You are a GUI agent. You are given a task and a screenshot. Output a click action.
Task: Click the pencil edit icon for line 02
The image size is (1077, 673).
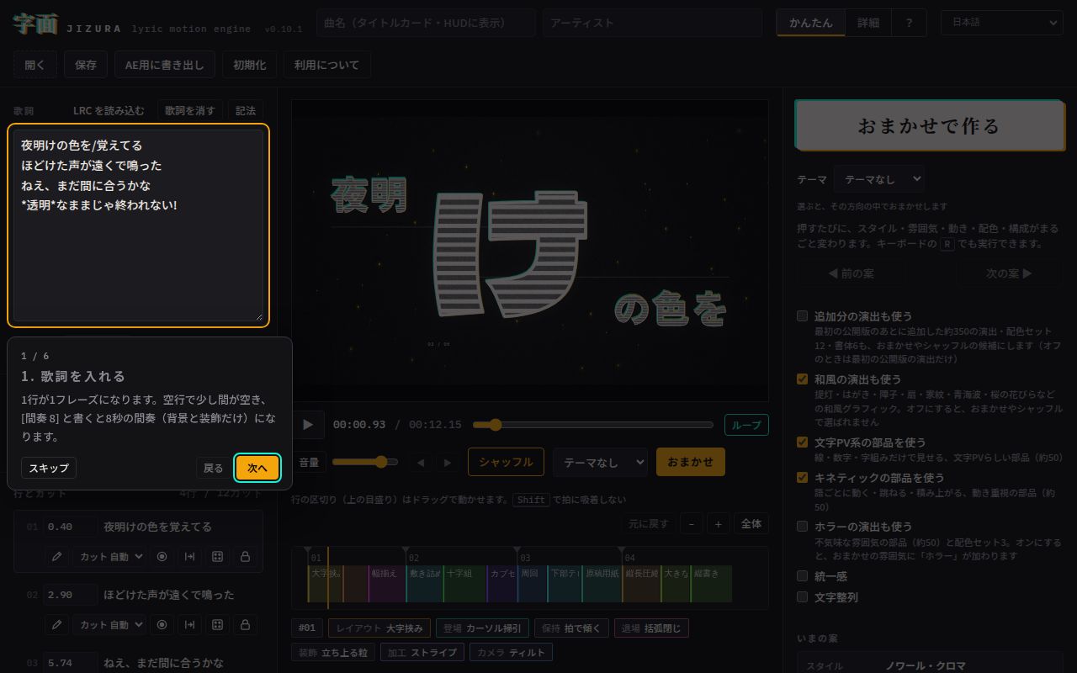57,625
